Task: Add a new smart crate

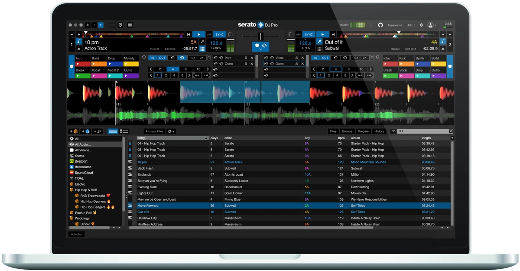Action: click(x=85, y=131)
